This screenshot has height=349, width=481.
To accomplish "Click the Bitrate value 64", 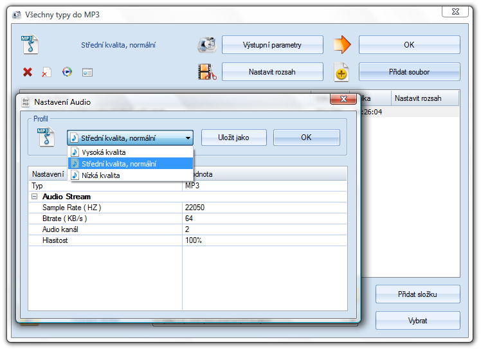I will coord(188,219).
